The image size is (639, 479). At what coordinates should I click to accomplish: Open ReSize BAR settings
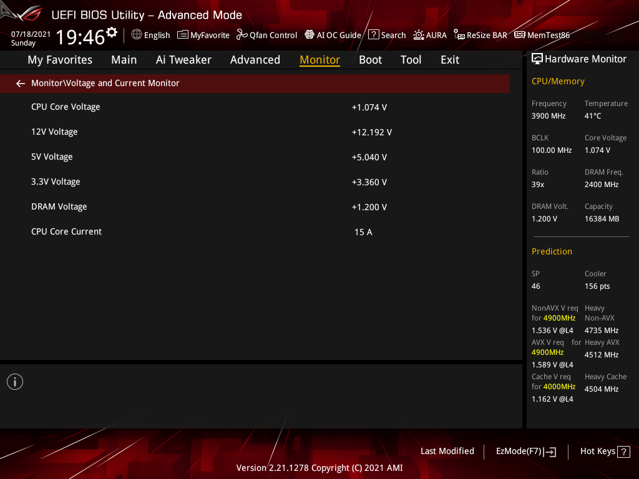click(x=480, y=35)
